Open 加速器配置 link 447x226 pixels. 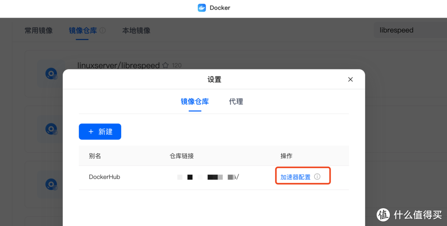pos(296,177)
